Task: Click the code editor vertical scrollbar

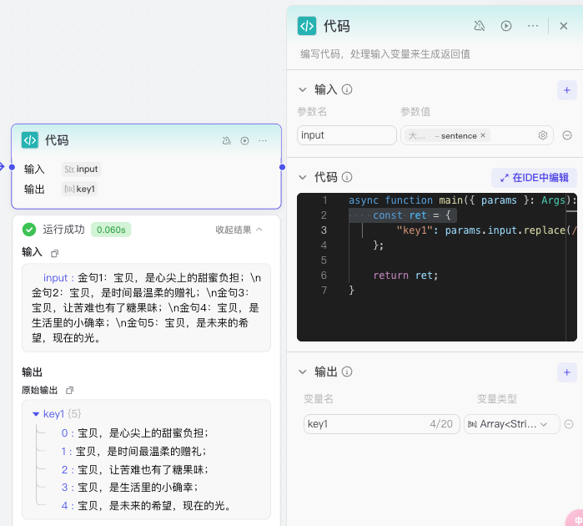Action: [571, 267]
